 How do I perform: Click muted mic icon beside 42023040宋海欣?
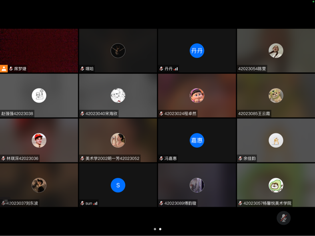coord(82,113)
